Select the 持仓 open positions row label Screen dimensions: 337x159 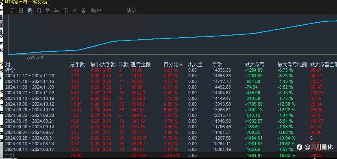[10, 70]
